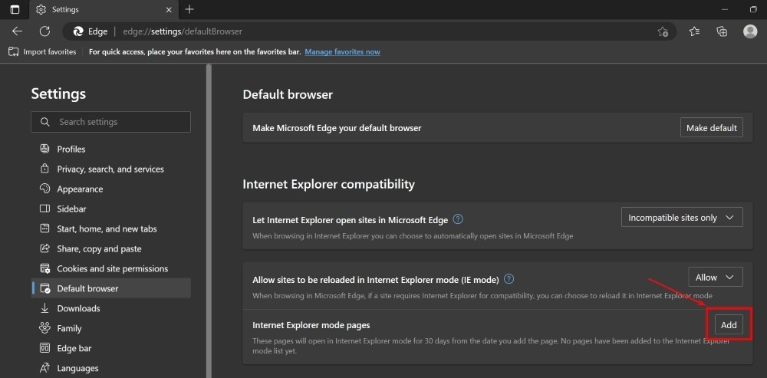Viewport: 767px width, 378px height.
Task: Click the settings sidebar scrollbar
Action: [209, 220]
